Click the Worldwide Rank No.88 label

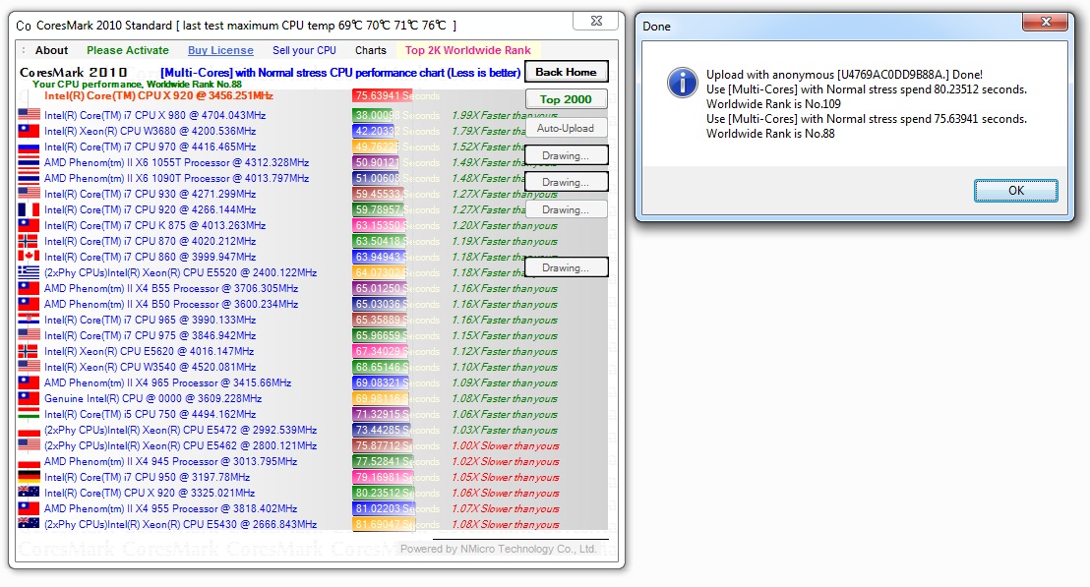pyautogui.click(x=194, y=84)
